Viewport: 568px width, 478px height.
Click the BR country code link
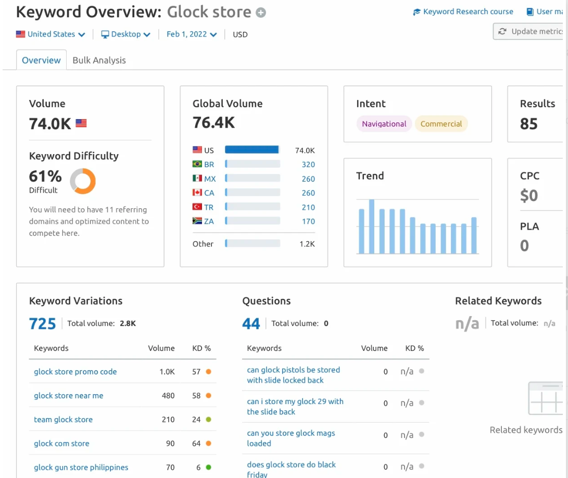[209, 165]
